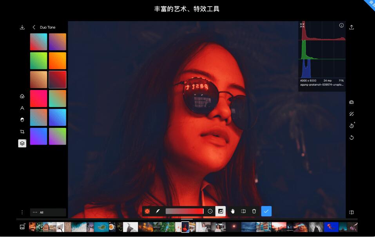The image size is (375, 237).
Task: Apply the green-to-purple swatch in last row
Action: pos(57,136)
